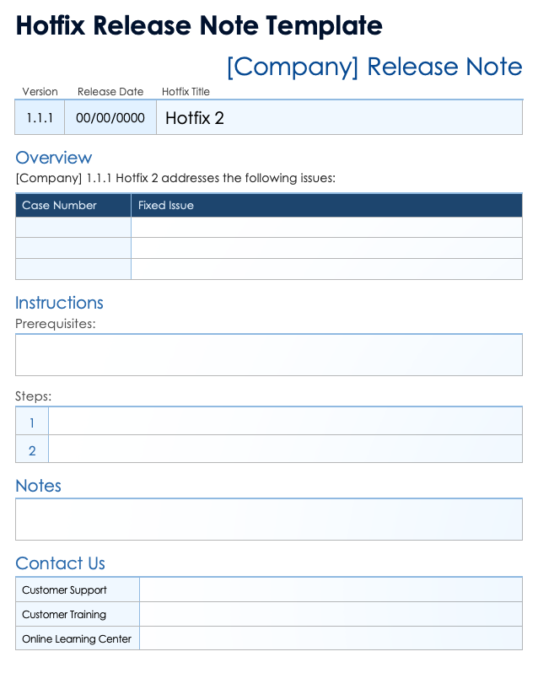Click the Customer Training contact field
Image resolution: width=538 pixels, height=673 pixels.
331,615
